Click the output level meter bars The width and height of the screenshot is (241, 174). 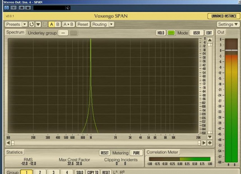[231, 100]
